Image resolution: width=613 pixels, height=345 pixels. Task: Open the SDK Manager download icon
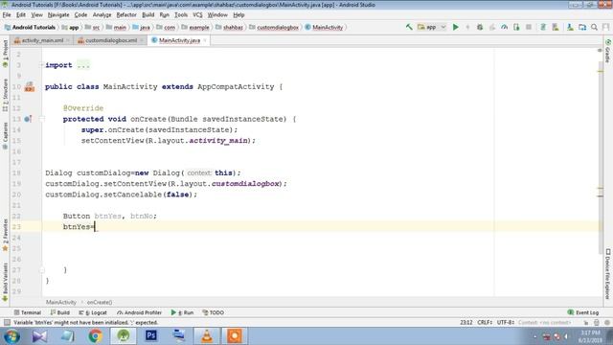570,27
